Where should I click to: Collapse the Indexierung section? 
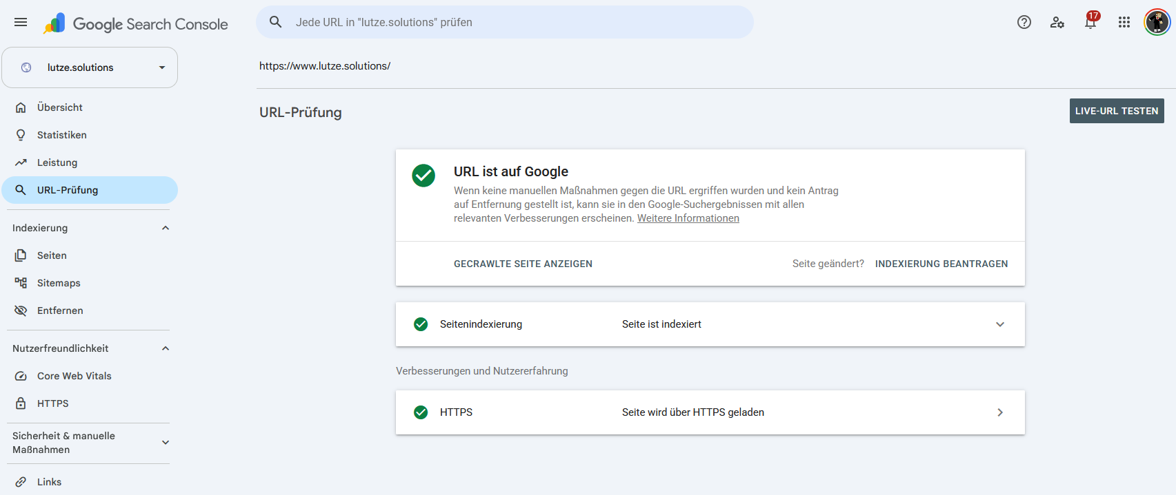(166, 228)
